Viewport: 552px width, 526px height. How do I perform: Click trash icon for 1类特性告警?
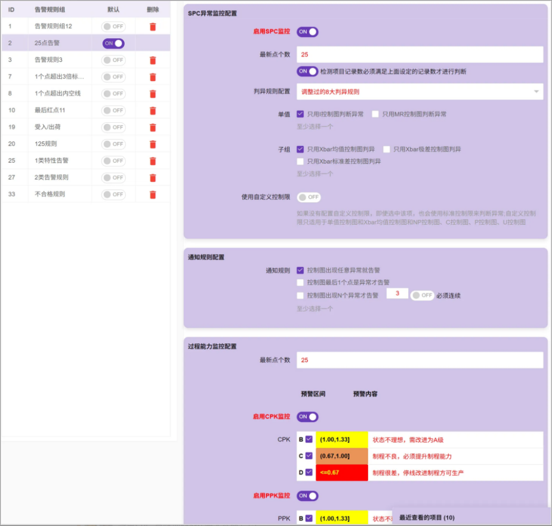[x=153, y=161]
